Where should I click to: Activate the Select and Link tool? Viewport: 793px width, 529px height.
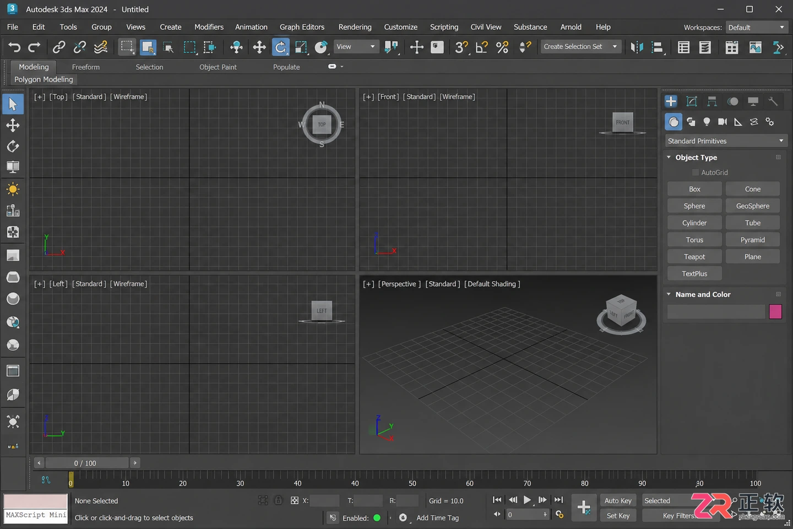(x=59, y=47)
